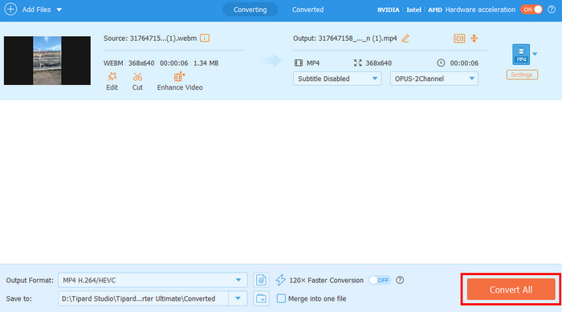Click the Add Files plus icon
Image resolution: width=562 pixels, height=312 pixels.
(x=10, y=10)
